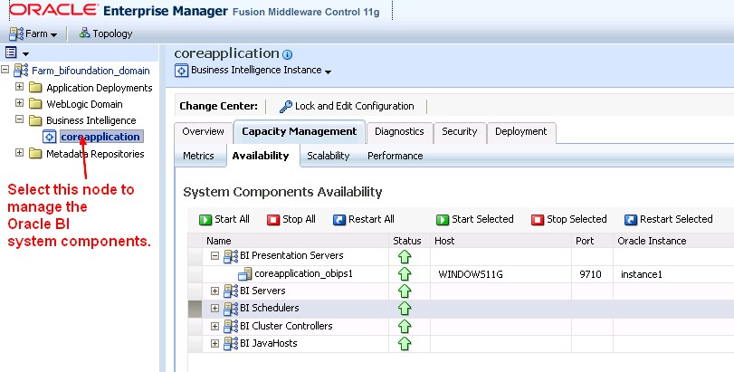Select Business Intelligence in the tree
The height and width of the screenshot is (372, 734).
[91, 120]
